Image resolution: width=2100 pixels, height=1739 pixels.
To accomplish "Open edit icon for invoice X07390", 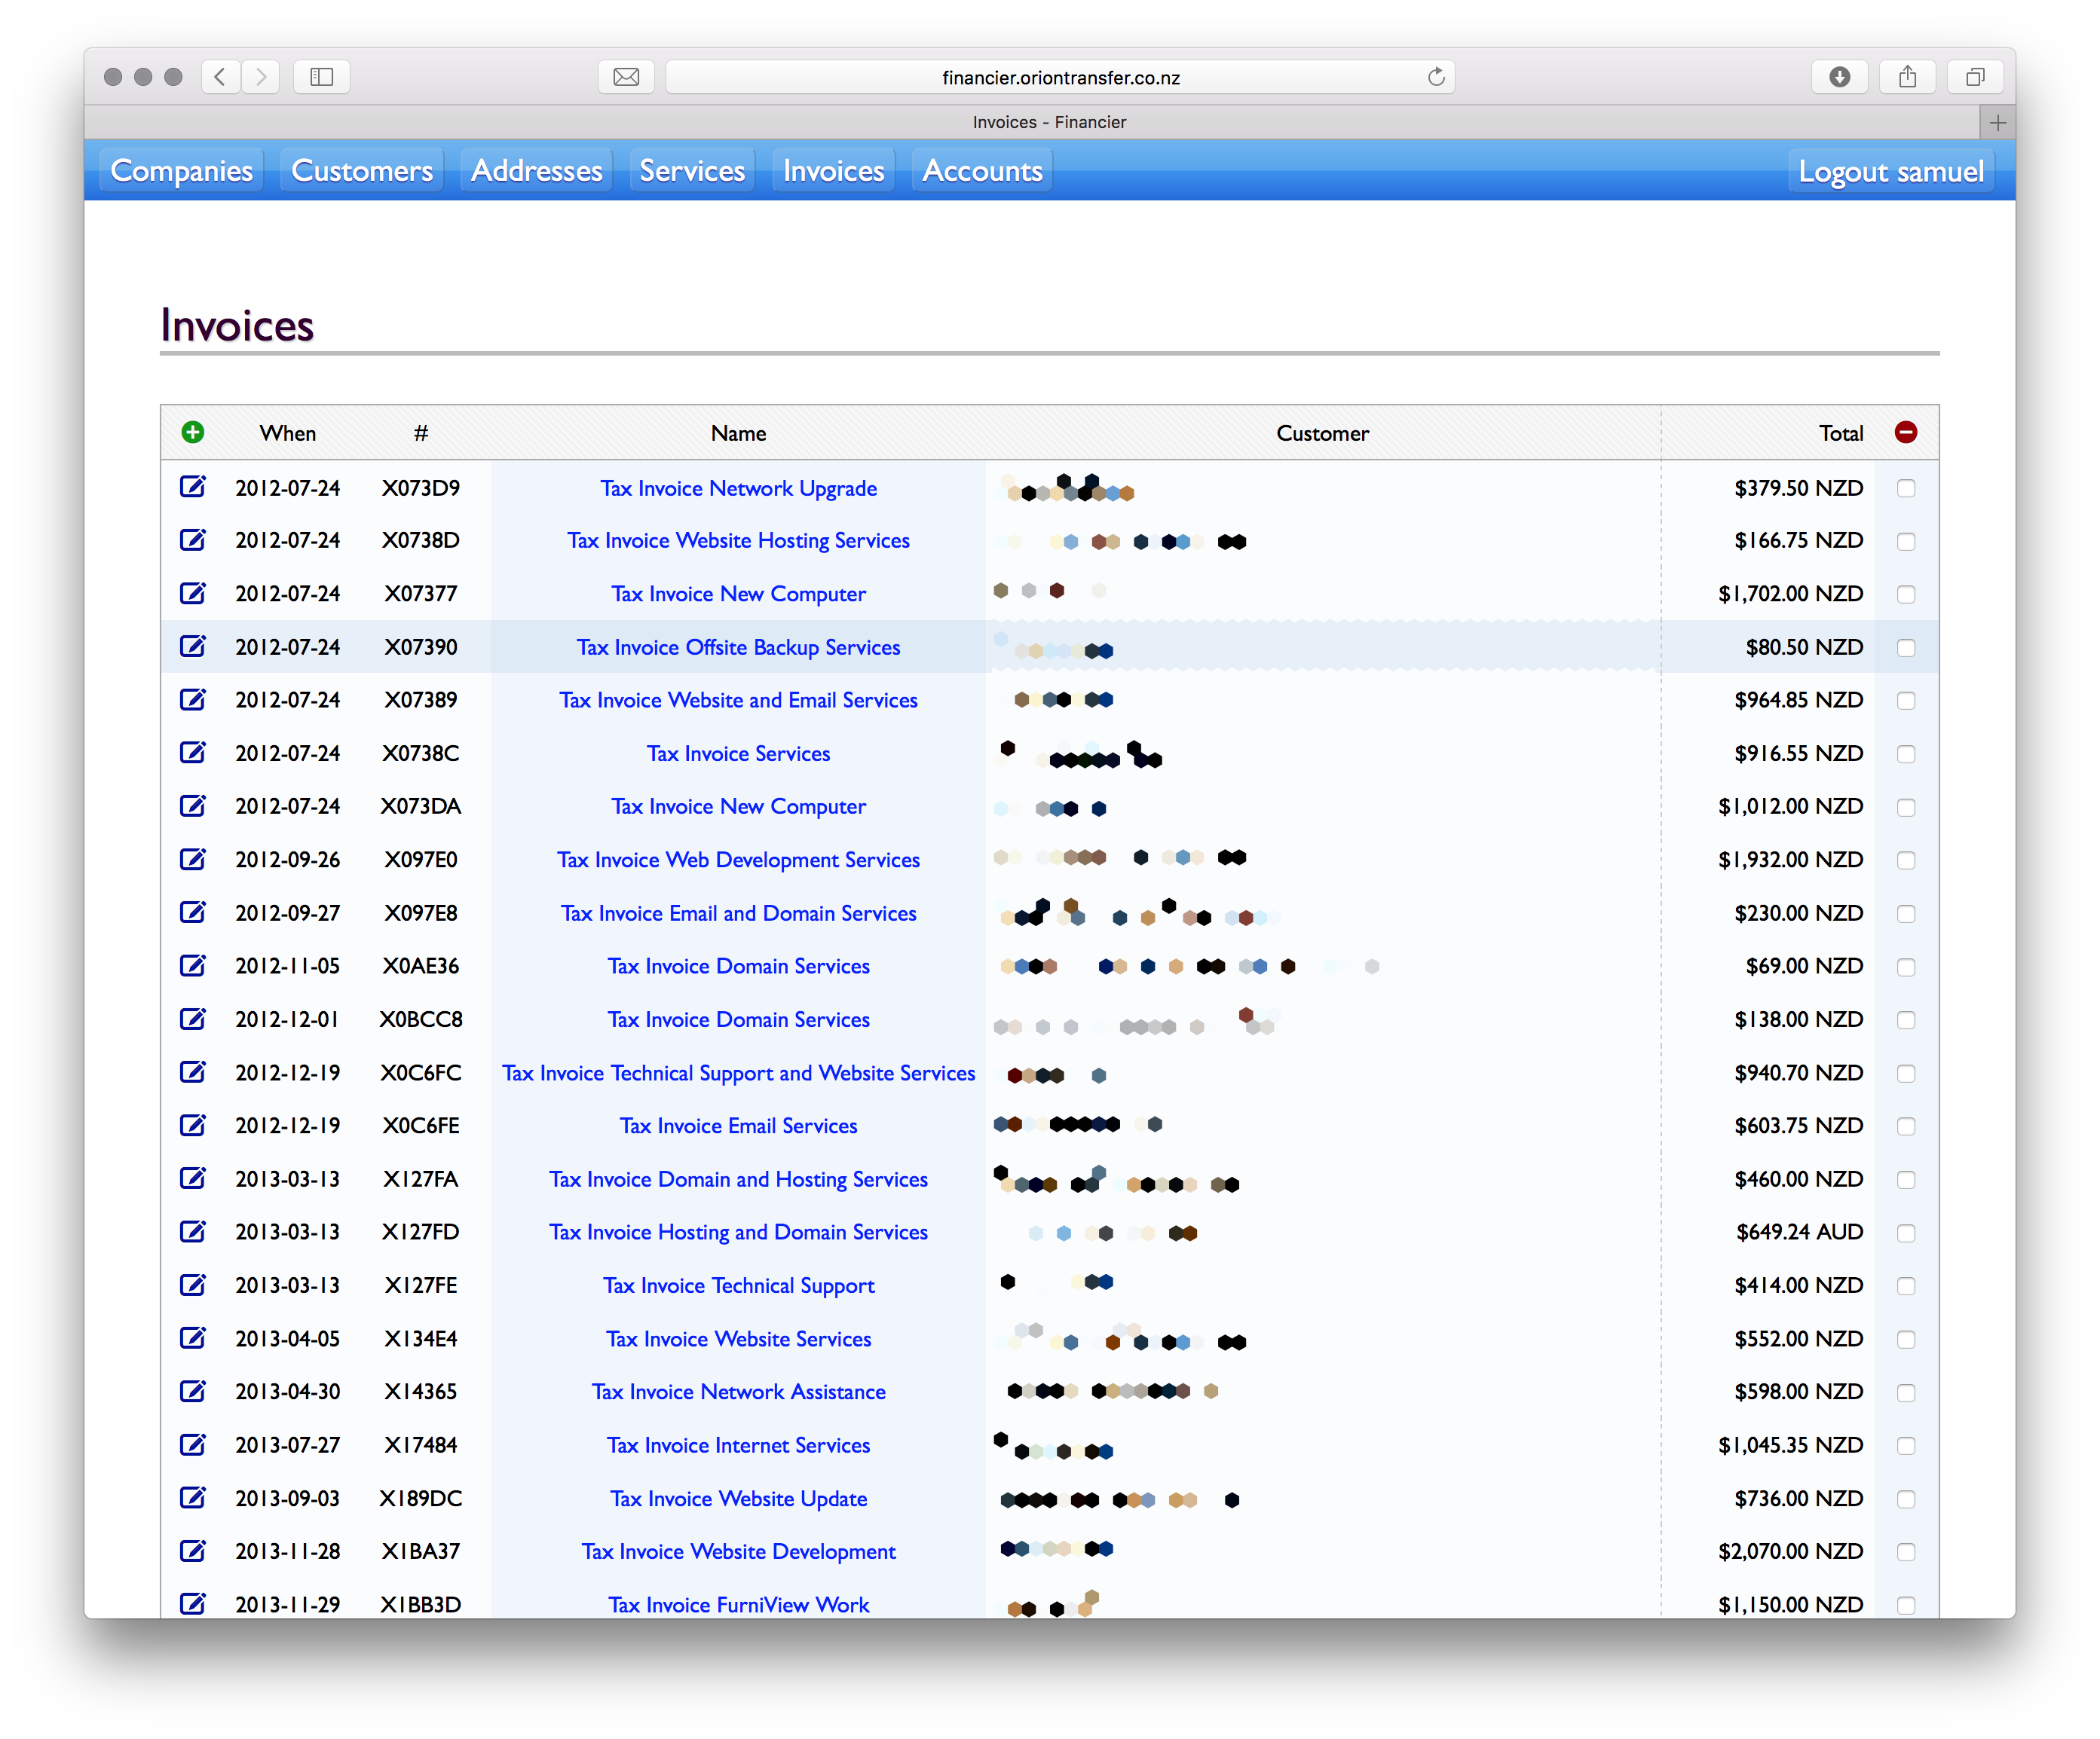I will pos(193,646).
